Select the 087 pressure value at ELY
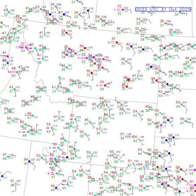 tap(19, 181)
